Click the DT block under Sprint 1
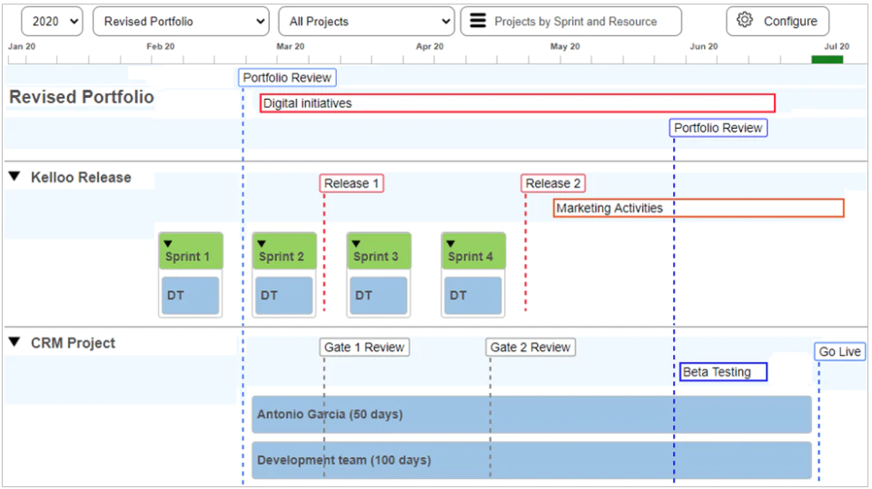Screen dimensions: 872x489 tap(190, 296)
